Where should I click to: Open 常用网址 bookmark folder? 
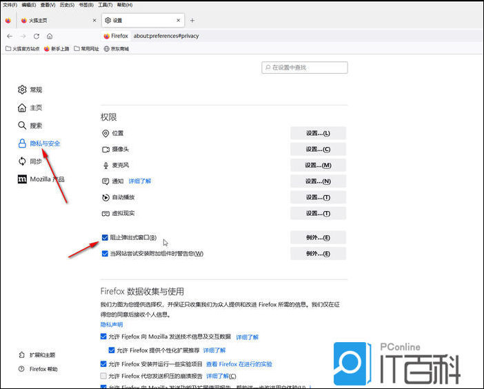coord(86,49)
